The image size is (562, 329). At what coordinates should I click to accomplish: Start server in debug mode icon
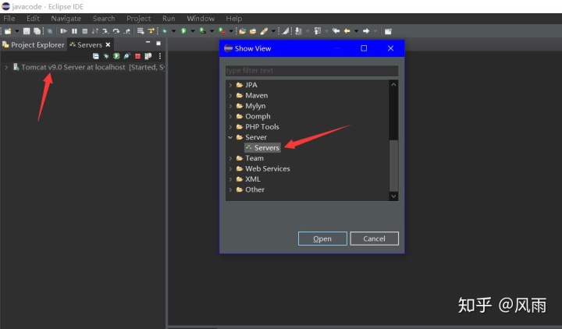[x=106, y=56]
